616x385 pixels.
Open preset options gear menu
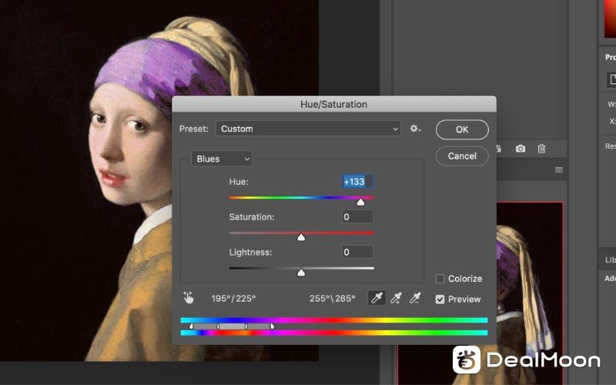tap(415, 129)
